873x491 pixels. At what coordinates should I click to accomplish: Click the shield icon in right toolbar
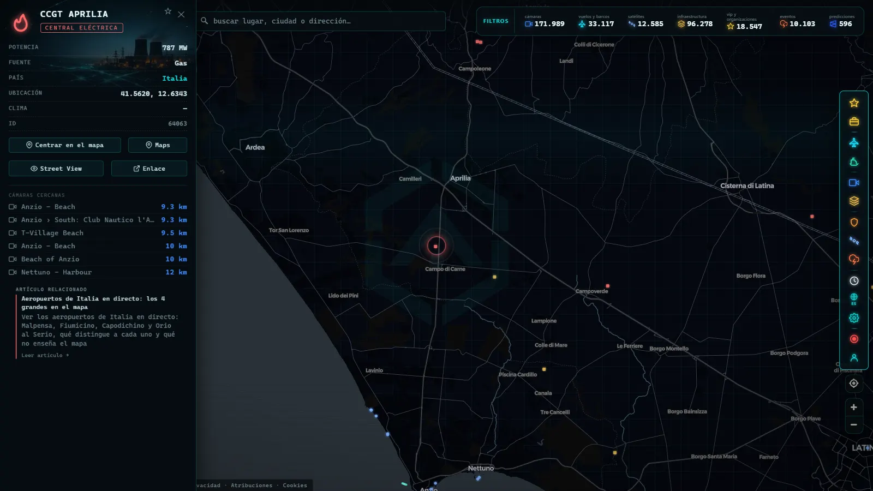point(854,223)
